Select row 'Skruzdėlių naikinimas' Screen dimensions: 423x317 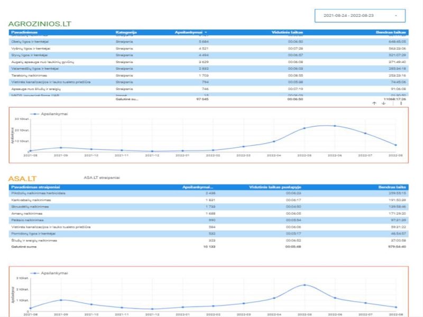click(208, 207)
